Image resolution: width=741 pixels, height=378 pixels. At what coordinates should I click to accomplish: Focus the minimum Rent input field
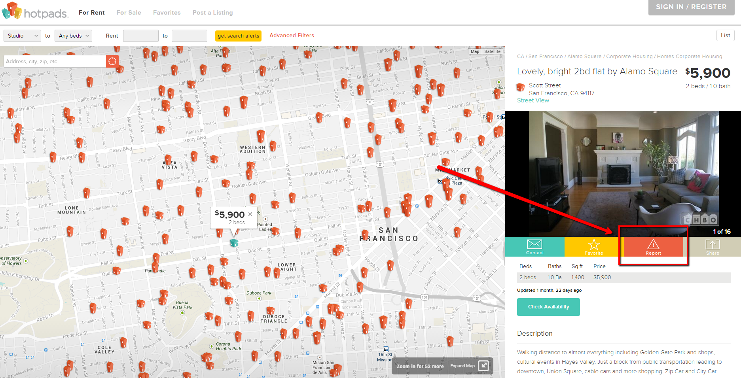click(x=141, y=36)
